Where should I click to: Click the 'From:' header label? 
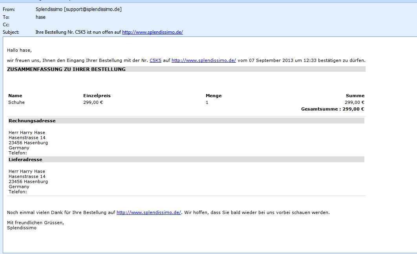[9, 9]
